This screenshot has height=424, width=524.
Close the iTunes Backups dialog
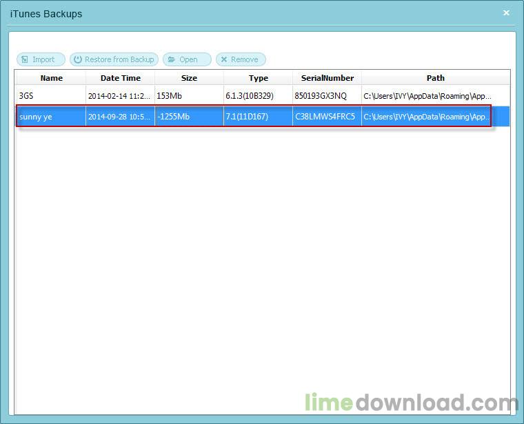point(506,12)
